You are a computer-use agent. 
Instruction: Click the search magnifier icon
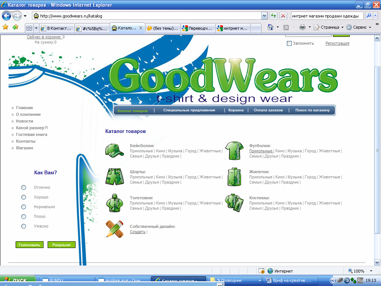369,16
